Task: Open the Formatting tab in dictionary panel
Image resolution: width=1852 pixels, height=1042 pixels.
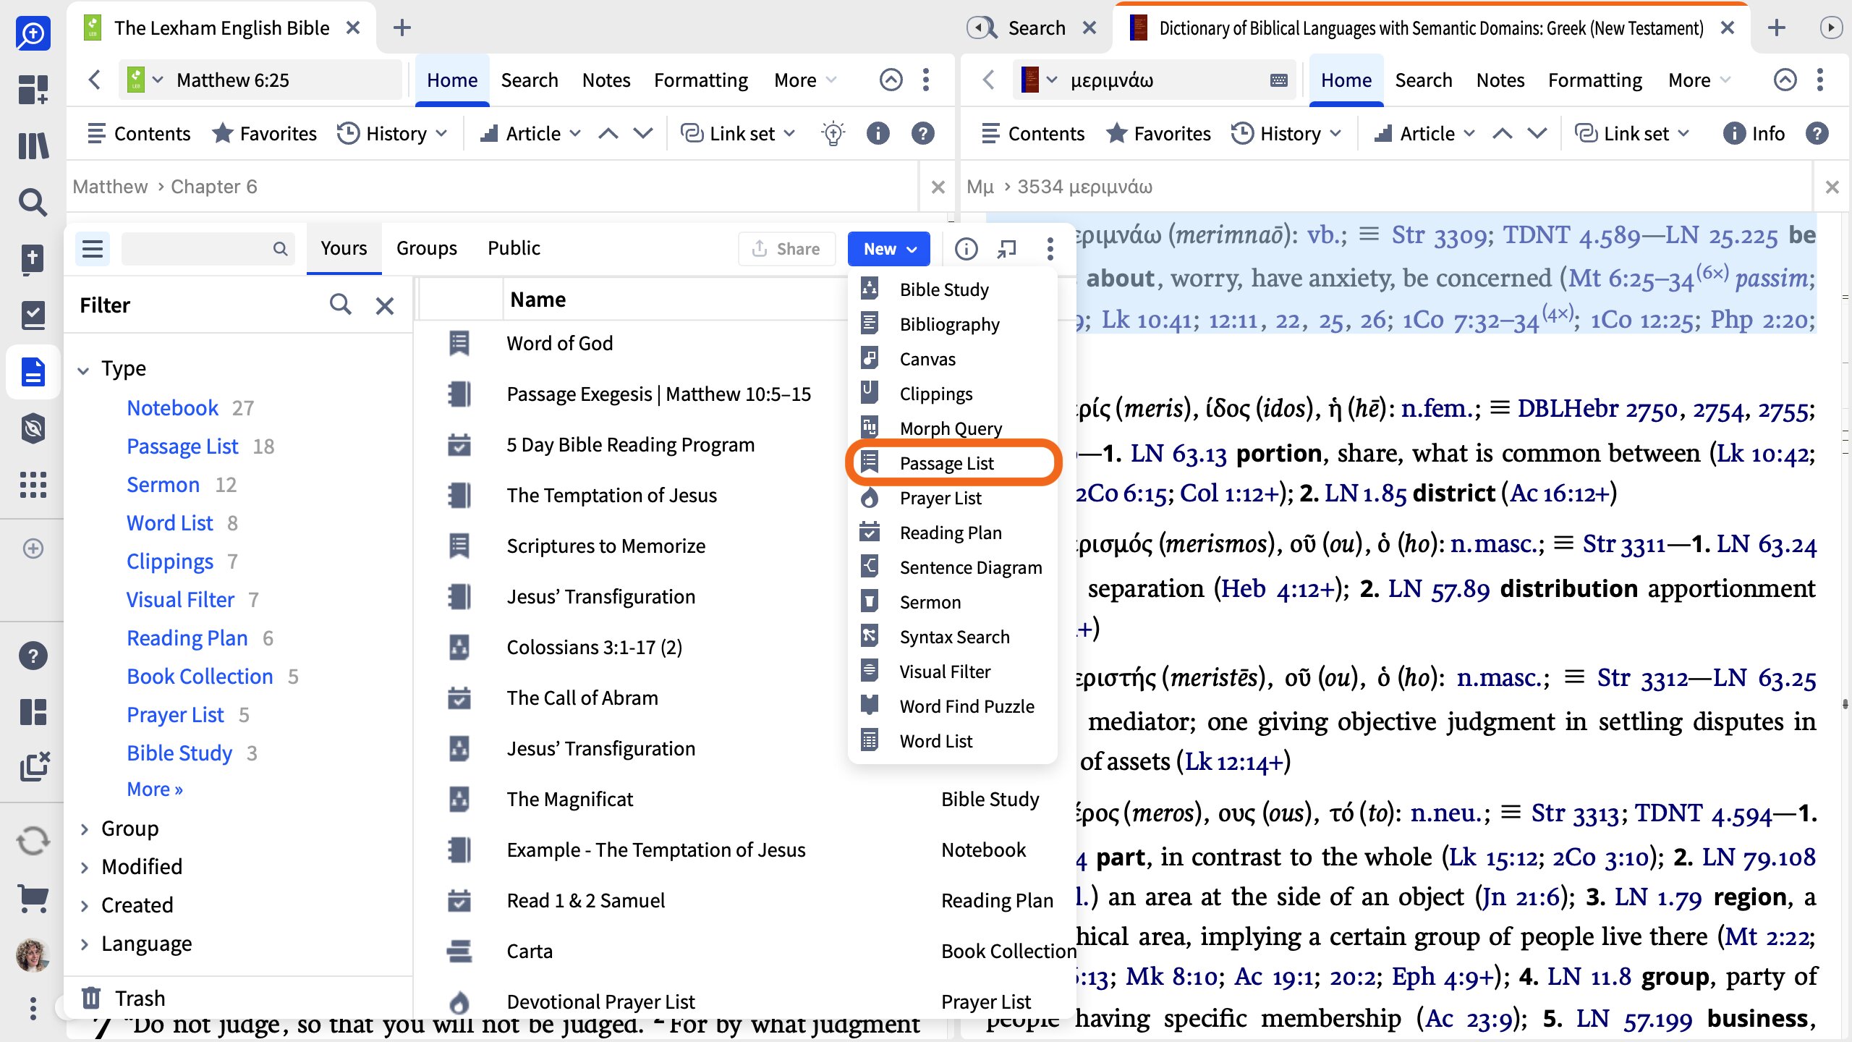Action: (x=1594, y=80)
